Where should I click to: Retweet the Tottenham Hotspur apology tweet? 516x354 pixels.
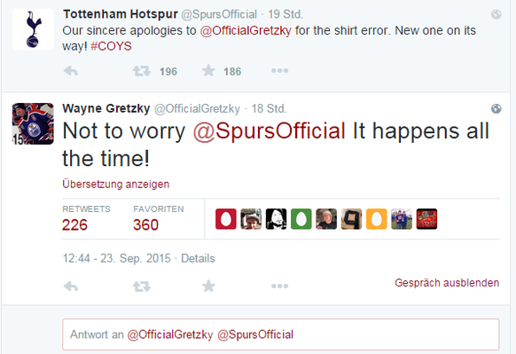(x=142, y=71)
